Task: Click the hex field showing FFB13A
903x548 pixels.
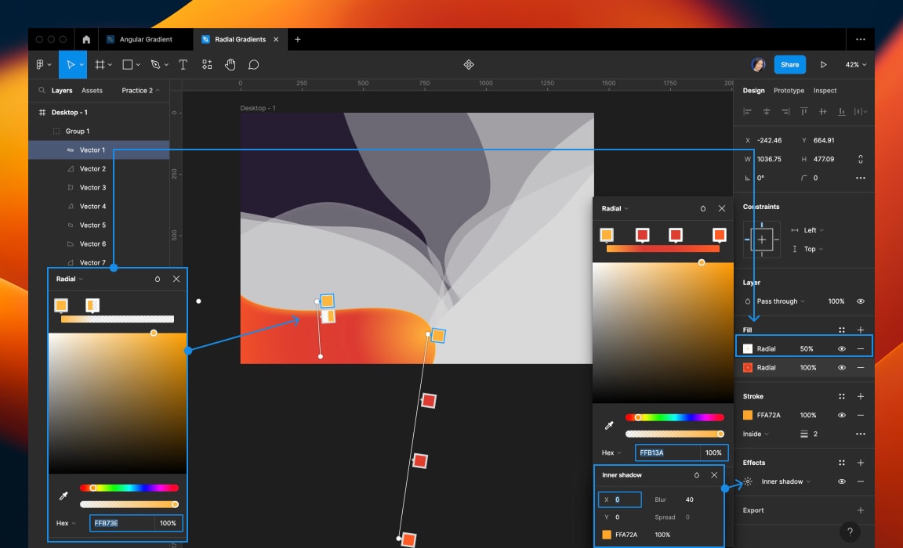Action: pyautogui.click(x=668, y=452)
